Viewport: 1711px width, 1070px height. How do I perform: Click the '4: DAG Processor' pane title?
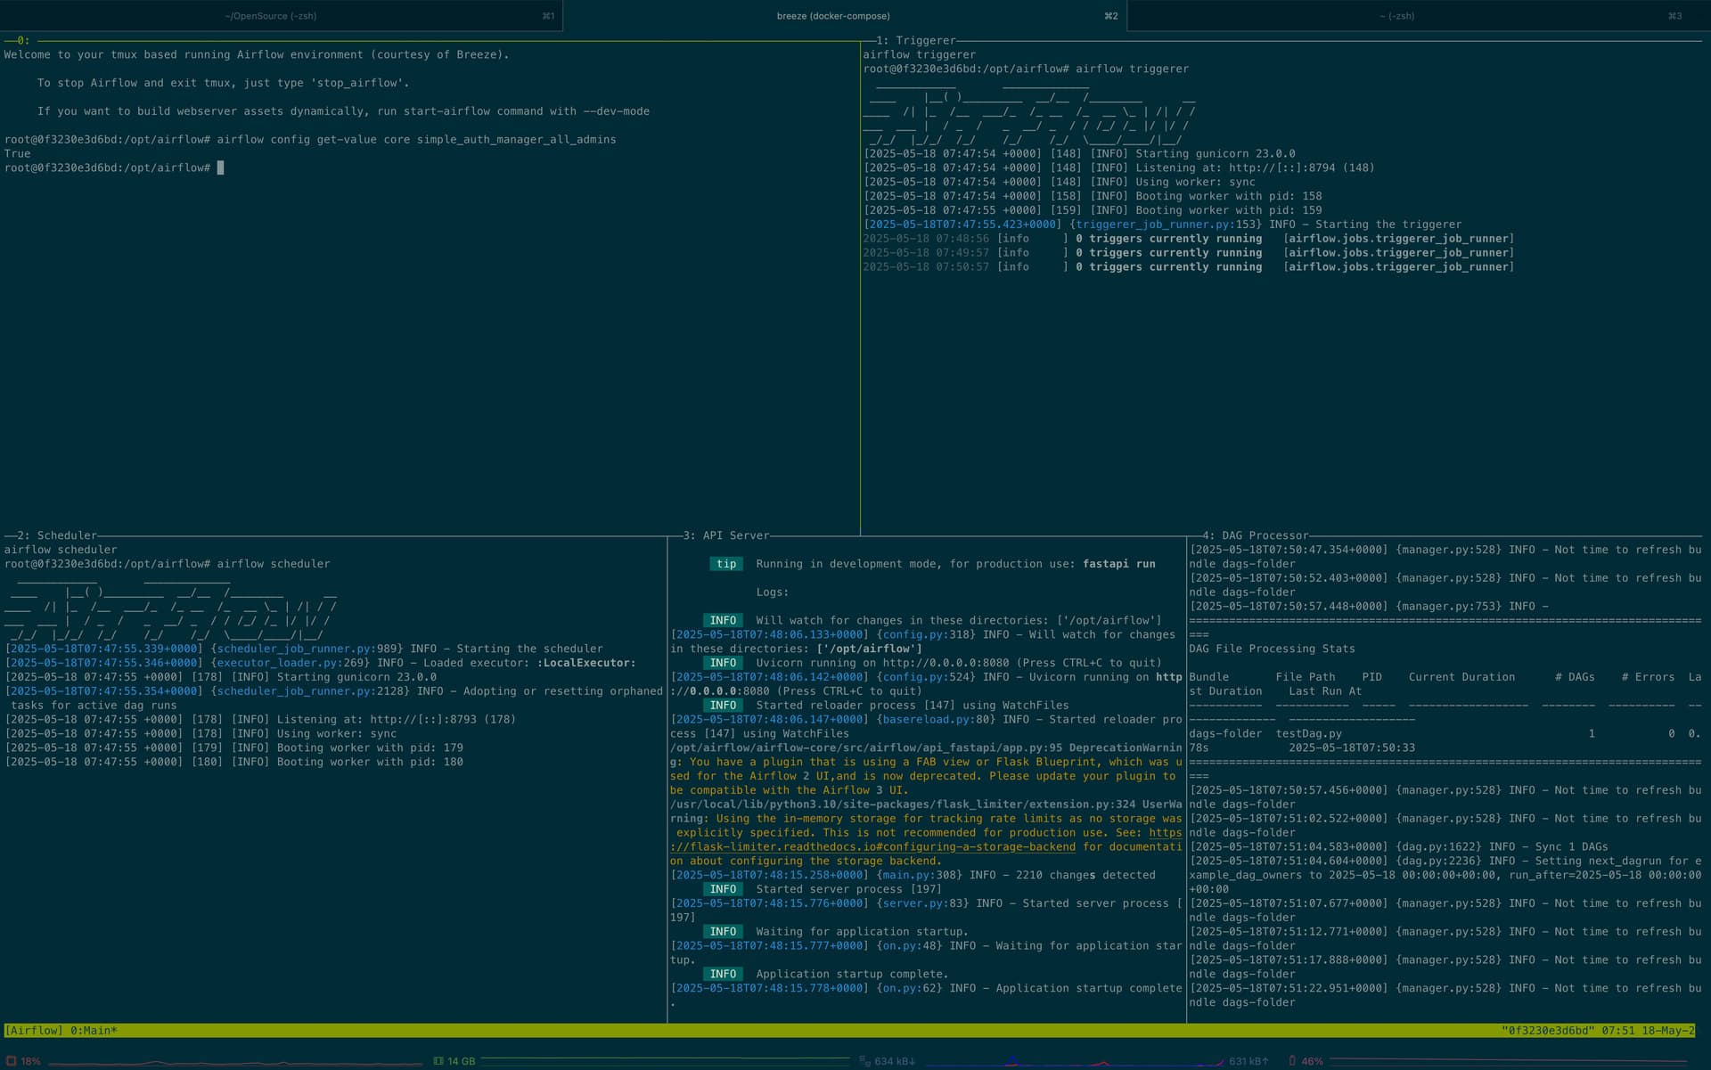click(x=1256, y=535)
